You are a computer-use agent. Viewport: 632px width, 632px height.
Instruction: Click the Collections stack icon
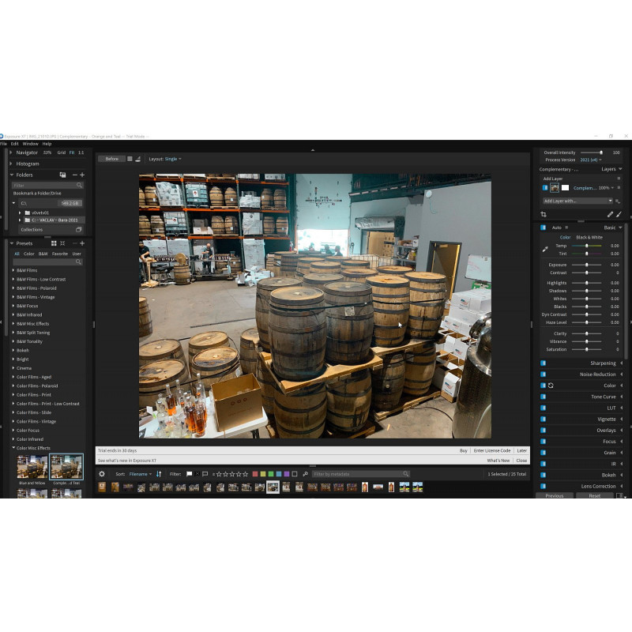(x=78, y=229)
